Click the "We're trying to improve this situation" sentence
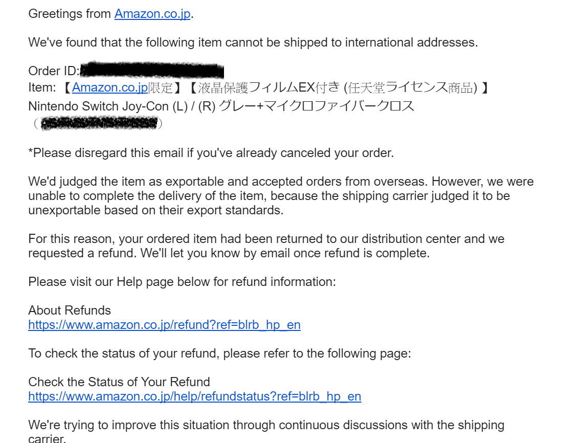This screenshot has width=561, height=443. click(266, 425)
